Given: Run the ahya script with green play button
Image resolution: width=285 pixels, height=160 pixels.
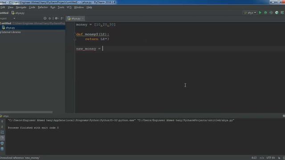Looking at the screenshot, I should [x=260, y=13].
